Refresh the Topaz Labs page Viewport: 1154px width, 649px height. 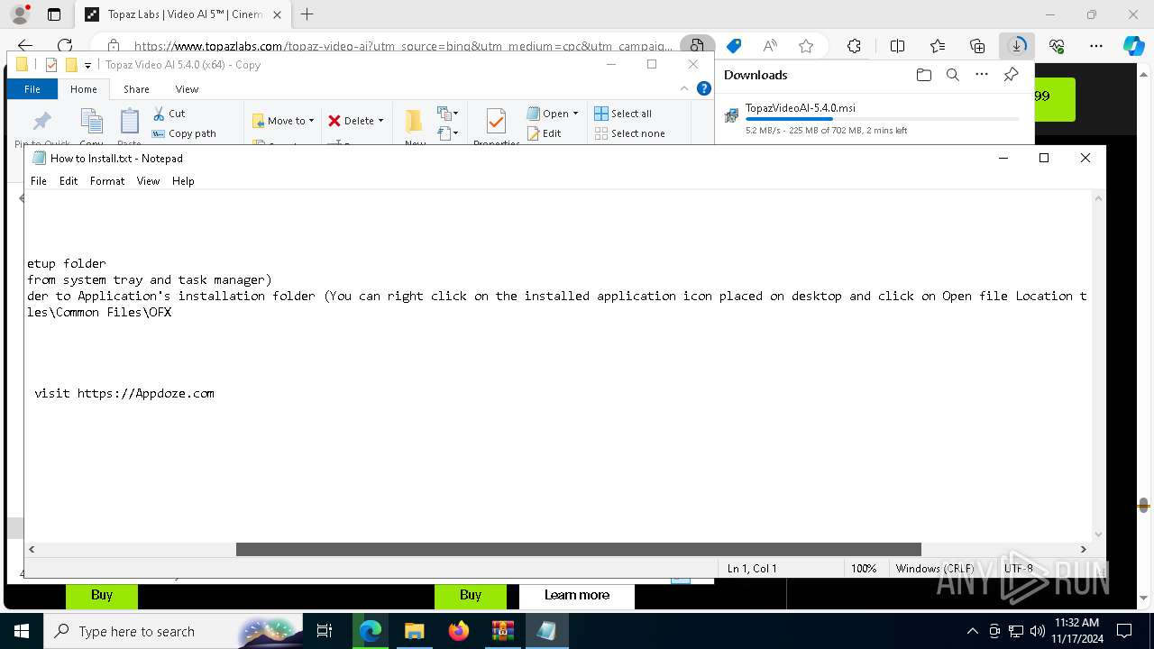(x=65, y=46)
